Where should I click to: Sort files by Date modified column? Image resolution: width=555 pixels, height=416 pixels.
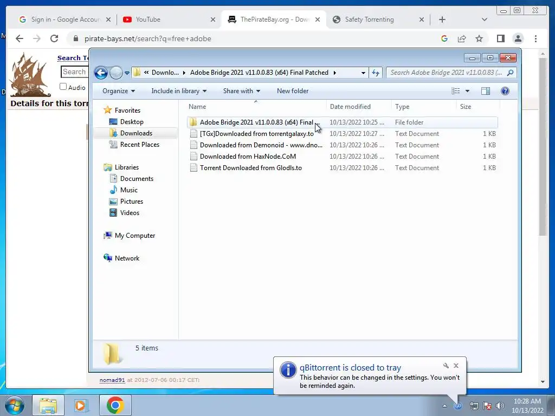click(359, 107)
